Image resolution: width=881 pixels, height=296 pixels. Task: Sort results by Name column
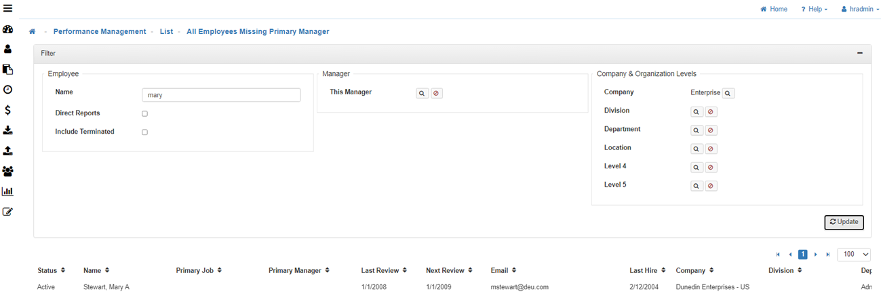click(x=96, y=270)
